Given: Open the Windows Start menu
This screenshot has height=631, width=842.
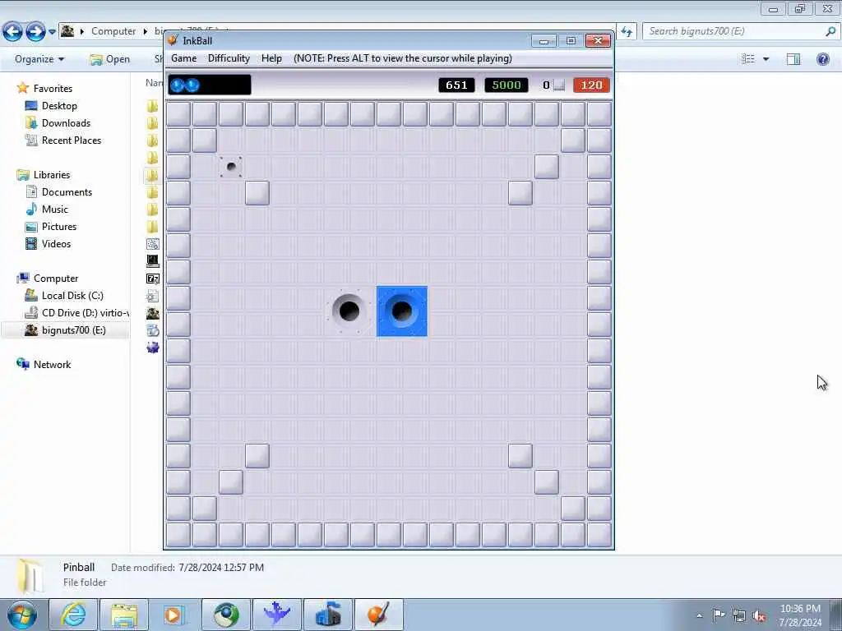Looking at the screenshot, I should tap(22, 615).
